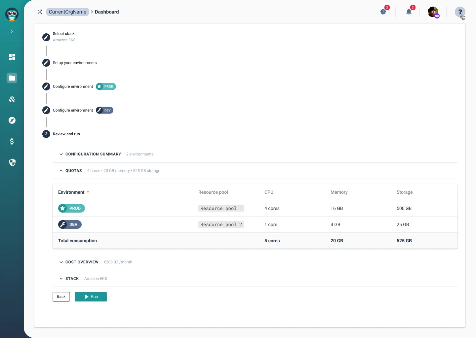This screenshot has height=338, width=476.
Task: Click the 525 GB total storage cell
Action: tap(404, 241)
